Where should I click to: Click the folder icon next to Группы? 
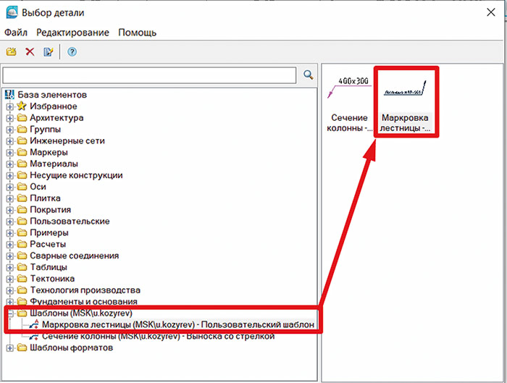pos(22,130)
